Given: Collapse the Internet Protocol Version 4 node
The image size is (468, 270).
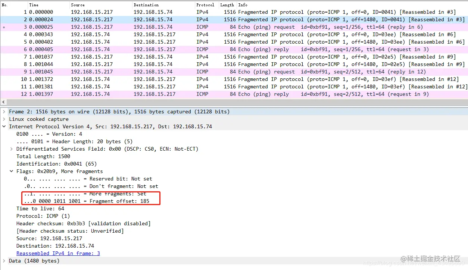Looking at the screenshot, I should (x=4, y=126).
